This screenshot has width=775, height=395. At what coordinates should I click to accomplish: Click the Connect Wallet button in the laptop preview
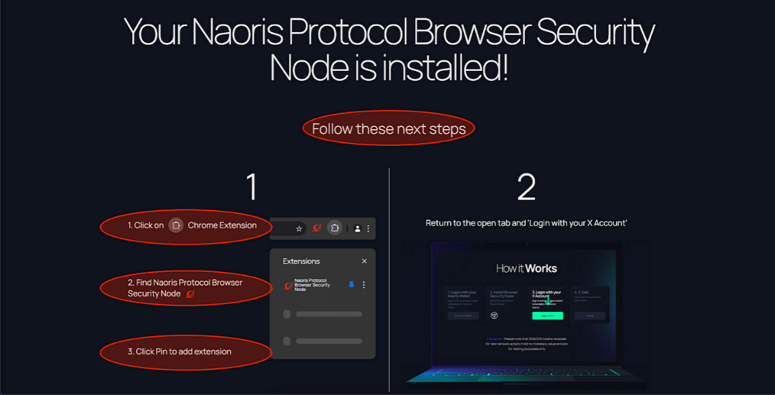pyautogui.click(x=463, y=315)
